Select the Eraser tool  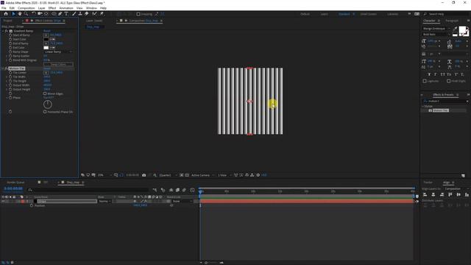click(87, 14)
